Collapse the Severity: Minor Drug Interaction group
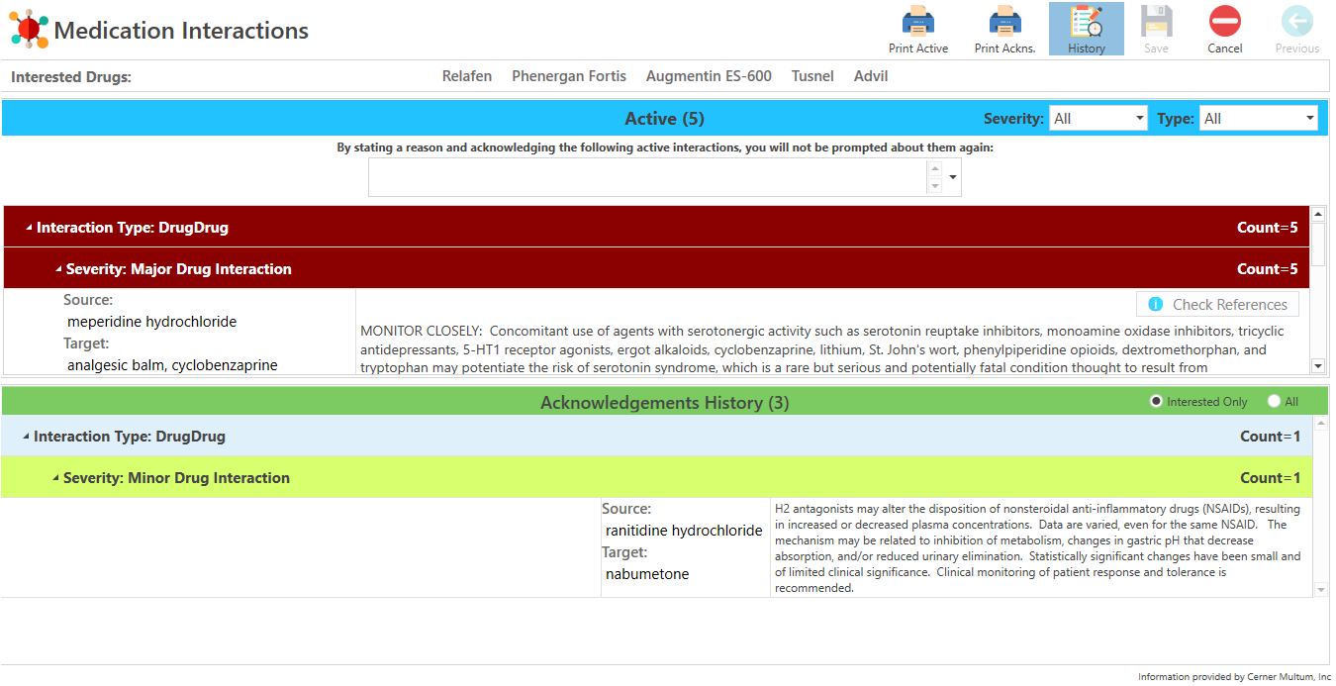This screenshot has width=1336, height=686. coord(55,478)
